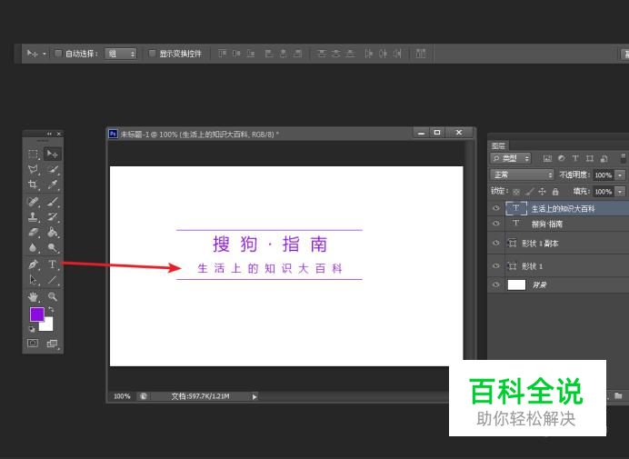Select the Path Selection arrow tool
Viewport: 629px width, 459px height.
click(x=33, y=280)
